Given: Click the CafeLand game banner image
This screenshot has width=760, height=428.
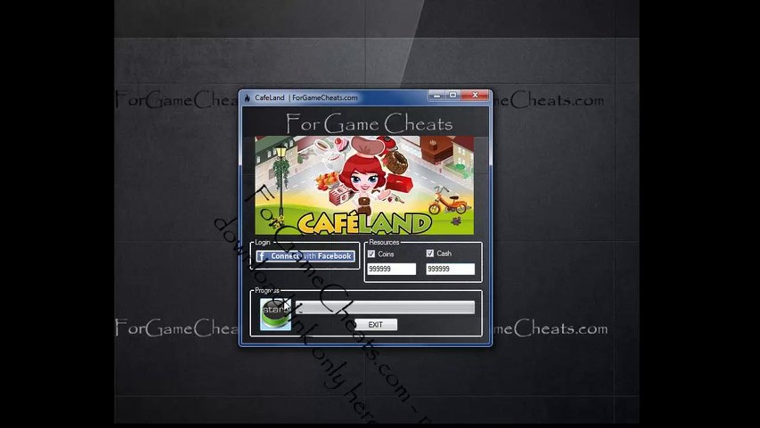Looking at the screenshot, I should pyautogui.click(x=364, y=185).
